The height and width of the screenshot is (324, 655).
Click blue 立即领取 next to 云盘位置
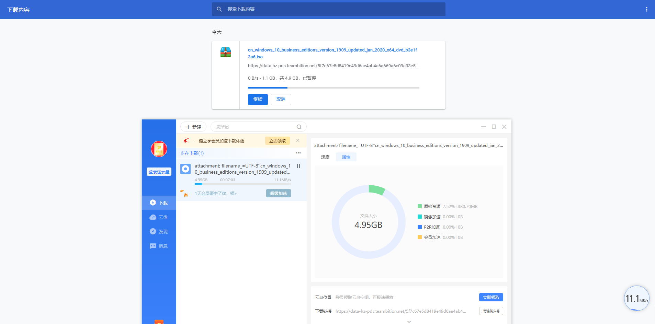491,297
